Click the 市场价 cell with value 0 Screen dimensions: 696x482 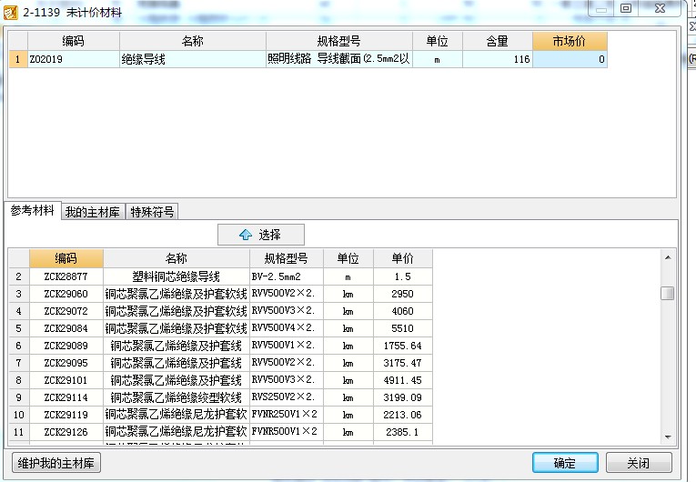point(570,59)
